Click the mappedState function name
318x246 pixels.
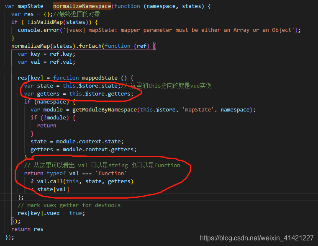click(100, 78)
